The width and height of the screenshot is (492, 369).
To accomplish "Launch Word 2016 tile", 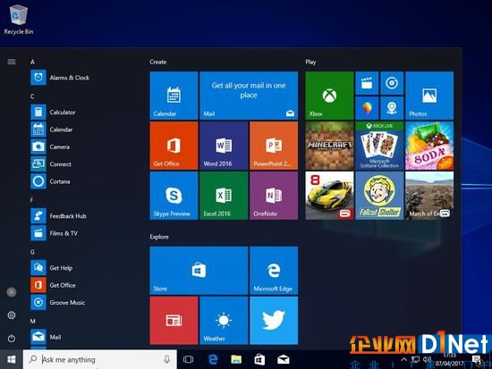I will click(224, 146).
